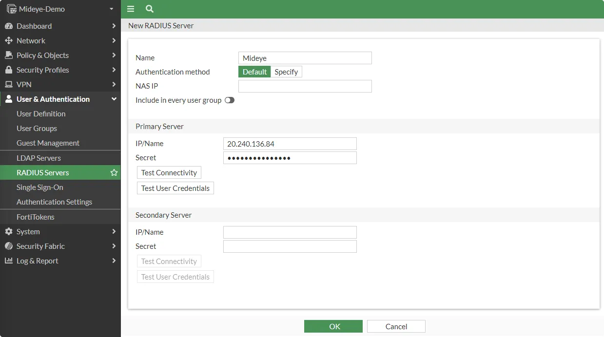This screenshot has height=337, width=604.
Task: Collapse the sidebar using the hamburger icon
Action: click(x=131, y=9)
